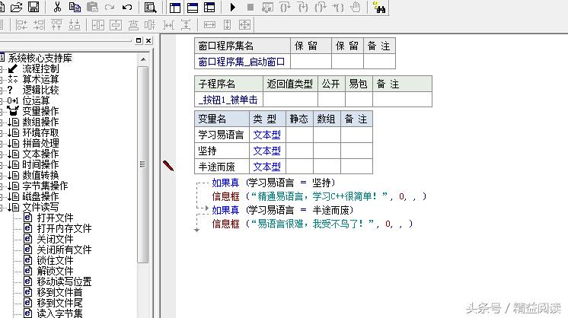This screenshot has width=568, height=318.
Task: Make vertical spacing equal
Action: tap(186, 25)
